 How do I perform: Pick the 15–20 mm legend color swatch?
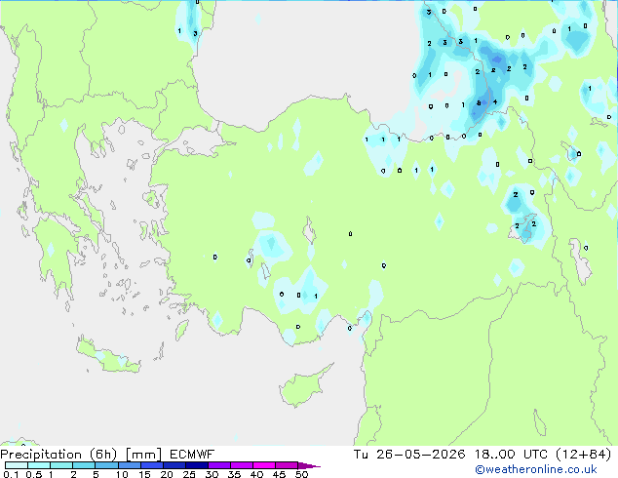pos(152,465)
